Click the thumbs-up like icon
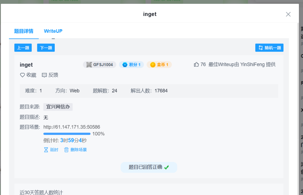Viewport: 303px width, 195px height. (196, 65)
